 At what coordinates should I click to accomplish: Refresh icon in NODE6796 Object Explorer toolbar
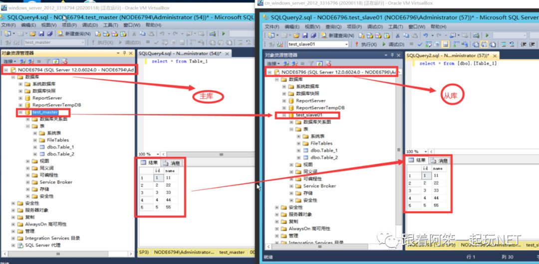click(x=319, y=64)
